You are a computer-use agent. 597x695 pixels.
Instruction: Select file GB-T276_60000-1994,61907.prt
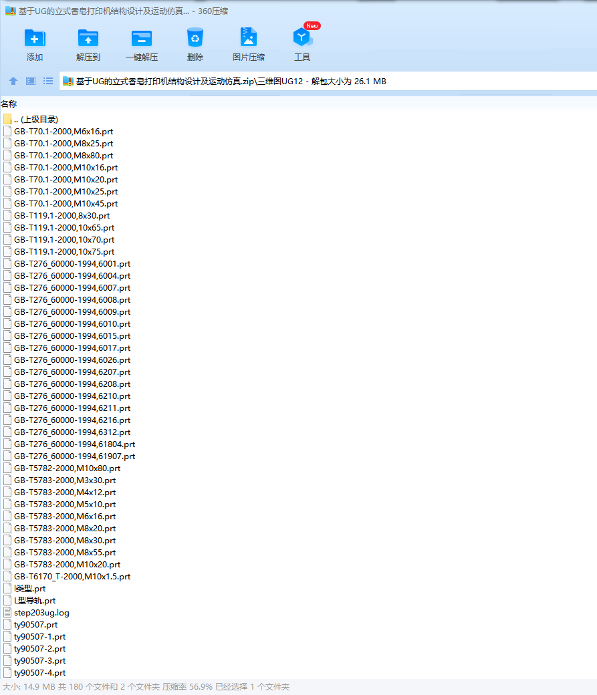point(74,456)
